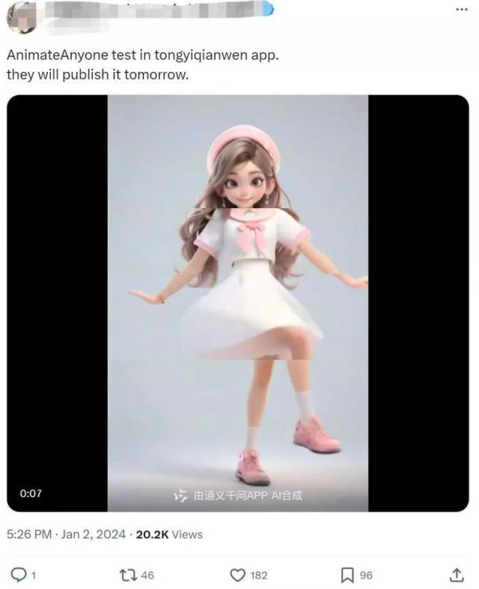
Task: Open the three-dot more options menu
Action: pos(462,10)
